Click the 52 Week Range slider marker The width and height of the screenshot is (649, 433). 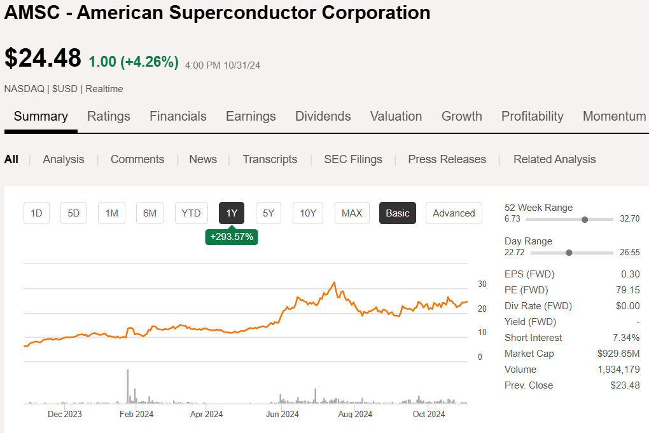coord(585,219)
